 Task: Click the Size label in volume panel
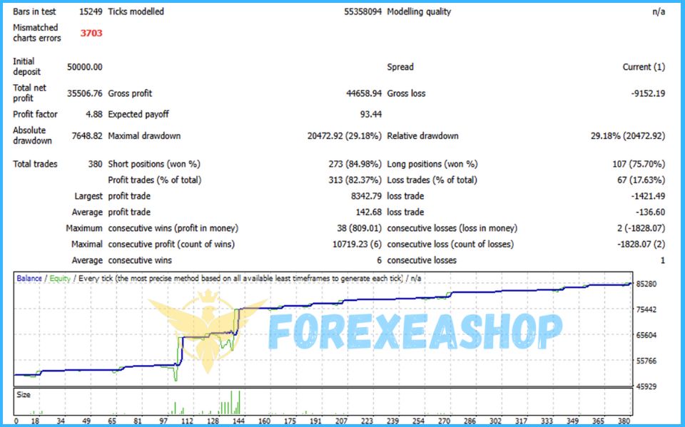click(x=24, y=395)
